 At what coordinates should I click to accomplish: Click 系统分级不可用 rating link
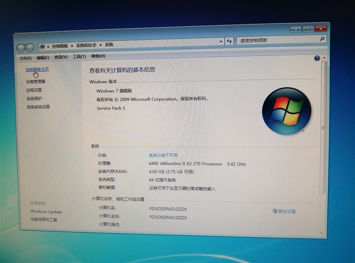click(163, 155)
